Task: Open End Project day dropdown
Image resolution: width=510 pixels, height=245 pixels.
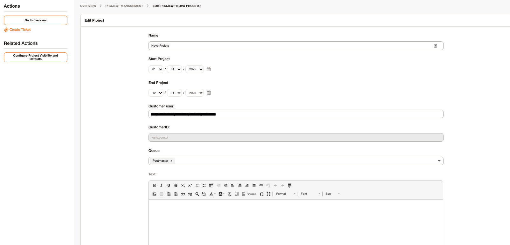Action: pyautogui.click(x=175, y=93)
